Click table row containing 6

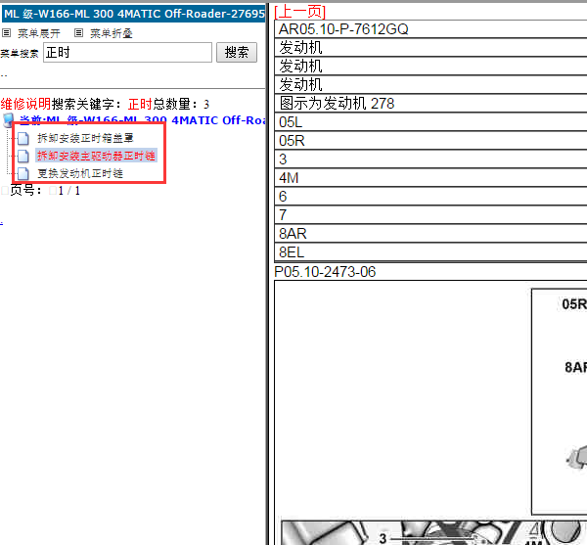click(430, 197)
